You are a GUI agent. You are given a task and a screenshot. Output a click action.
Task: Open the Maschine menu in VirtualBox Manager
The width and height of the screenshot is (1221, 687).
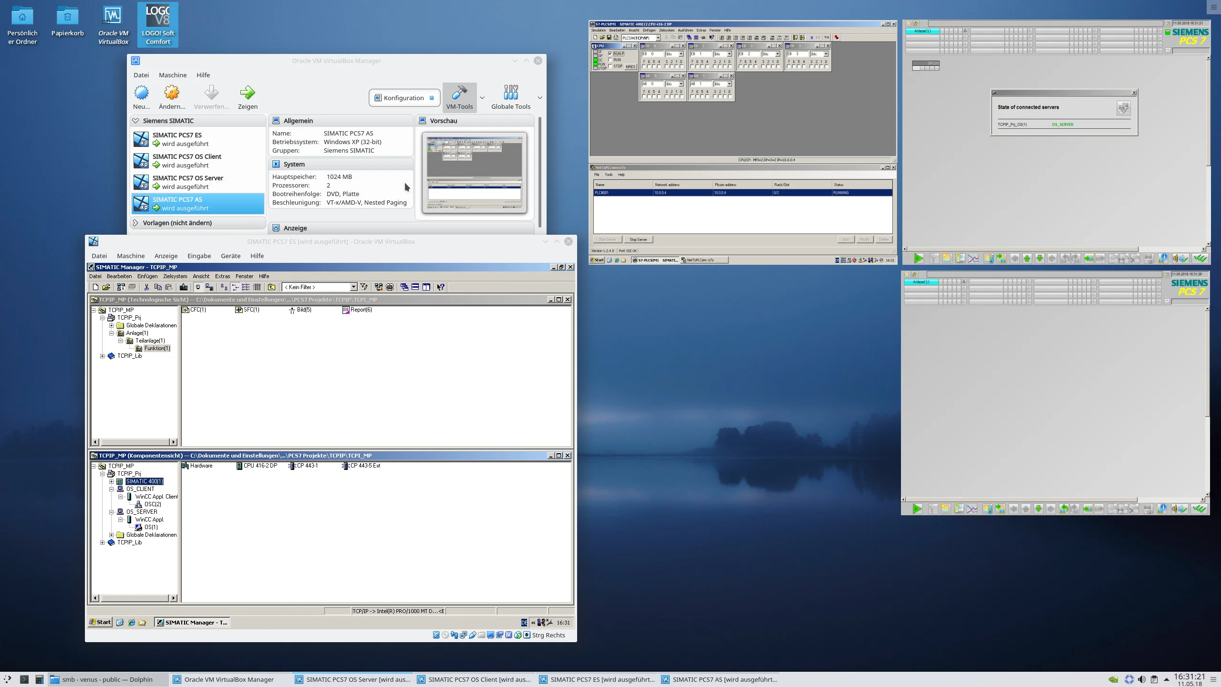[173, 75]
